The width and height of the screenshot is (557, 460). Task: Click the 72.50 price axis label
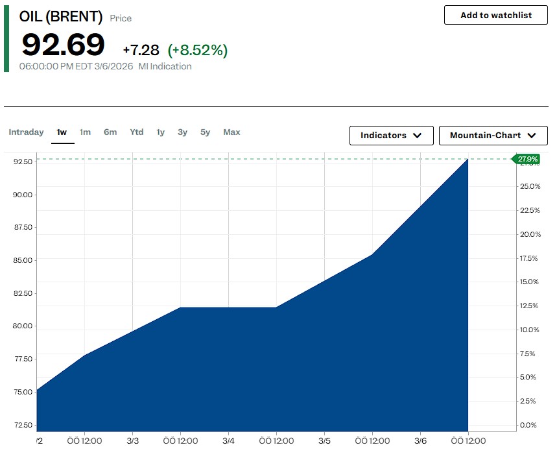pos(23,425)
